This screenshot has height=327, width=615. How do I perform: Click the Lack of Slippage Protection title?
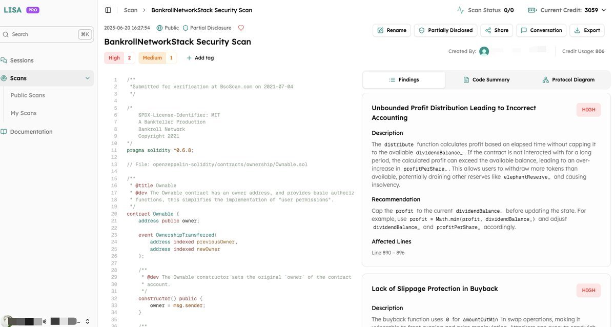pyautogui.click(x=435, y=289)
